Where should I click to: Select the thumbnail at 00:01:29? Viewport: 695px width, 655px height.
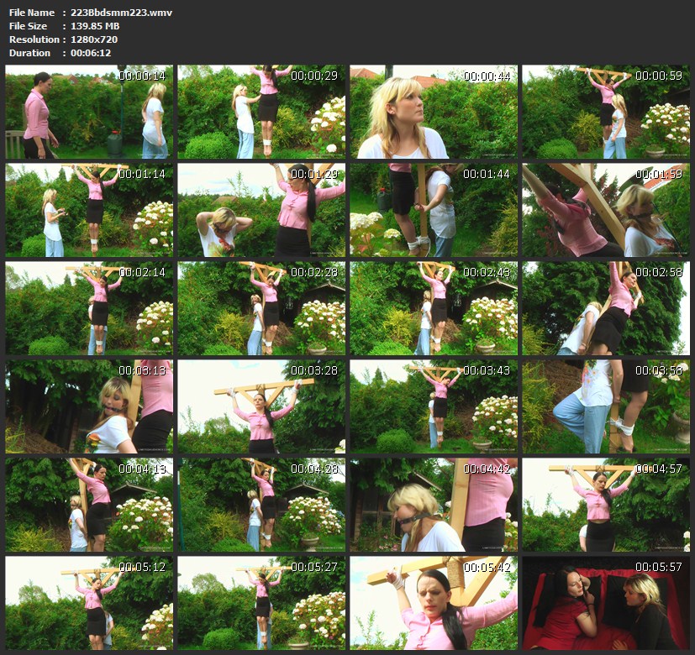tap(261, 211)
